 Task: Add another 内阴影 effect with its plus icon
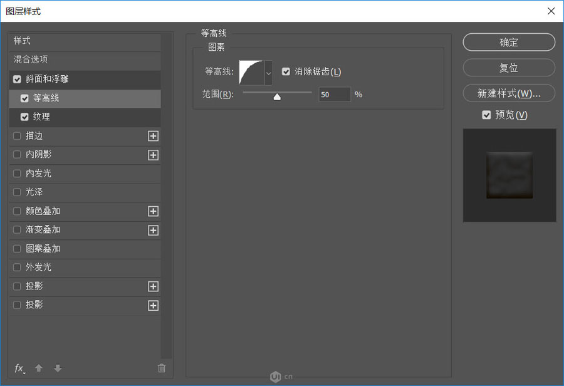pos(153,155)
